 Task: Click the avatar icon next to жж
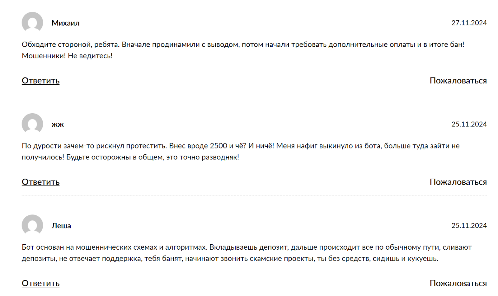pyautogui.click(x=32, y=124)
